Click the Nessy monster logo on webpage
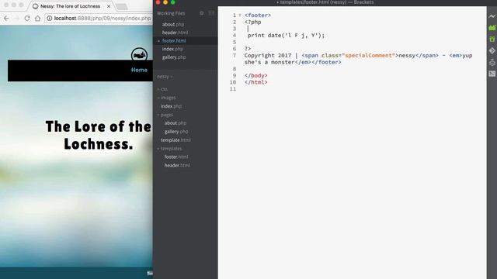497x279 pixels. coord(139,54)
